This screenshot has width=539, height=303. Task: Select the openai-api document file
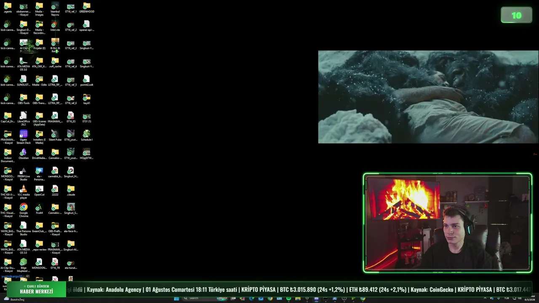coord(87,26)
